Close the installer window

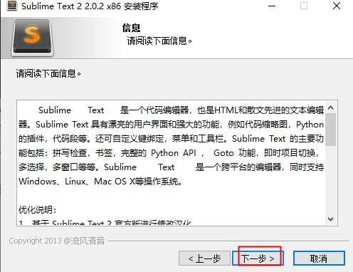pyautogui.click(x=337, y=6)
